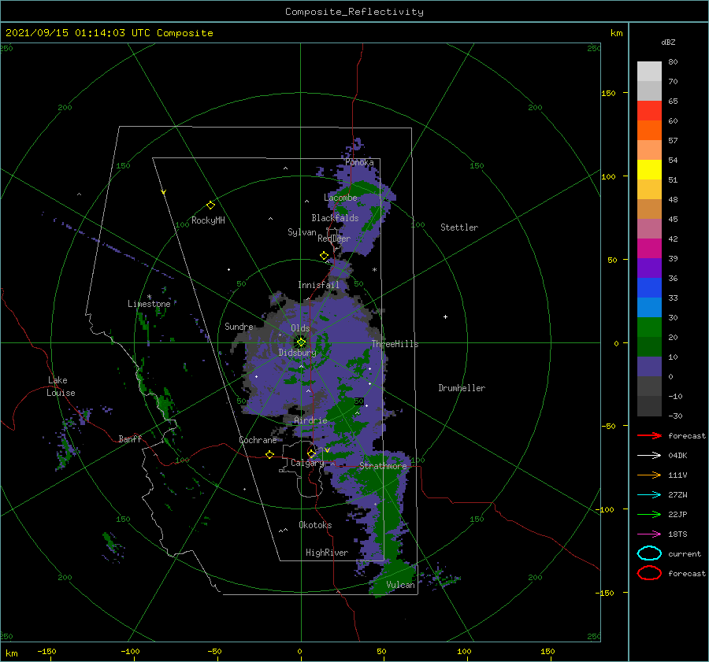The width and height of the screenshot is (709, 662).
Task: Click the Okotoks label
Action: click(315, 525)
